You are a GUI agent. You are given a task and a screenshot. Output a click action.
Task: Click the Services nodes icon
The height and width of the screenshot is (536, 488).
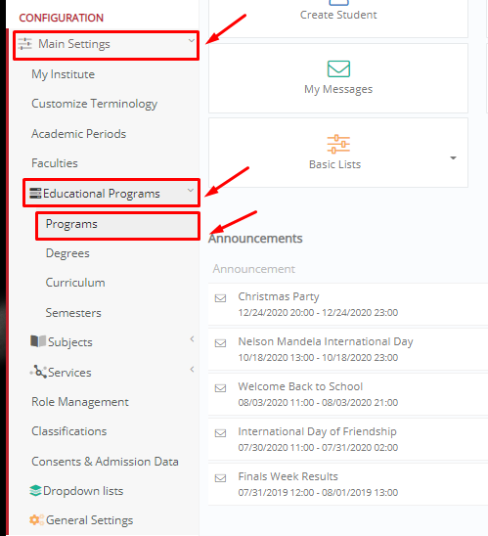[x=38, y=372]
